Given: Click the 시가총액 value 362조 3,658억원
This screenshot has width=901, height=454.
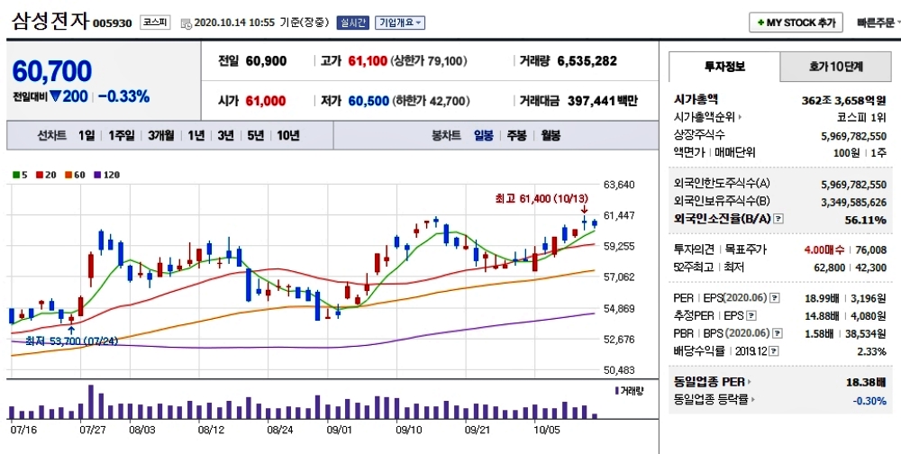Looking at the screenshot, I should (844, 101).
